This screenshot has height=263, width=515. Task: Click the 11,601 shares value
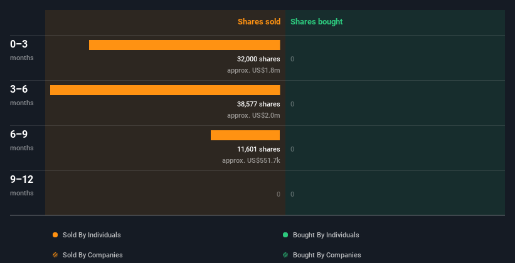point(258,149)
